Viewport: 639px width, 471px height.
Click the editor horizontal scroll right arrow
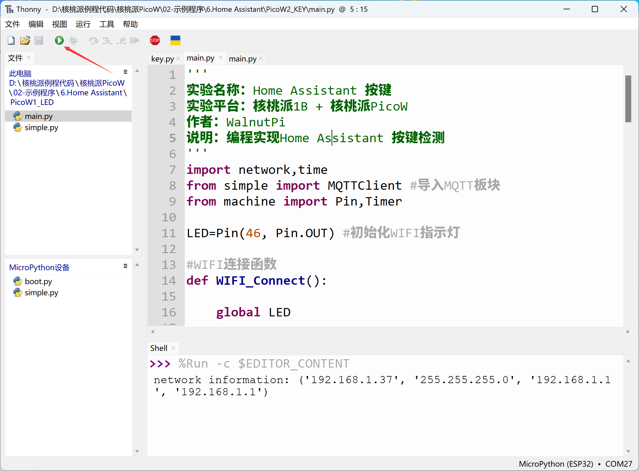pos(628,332)
